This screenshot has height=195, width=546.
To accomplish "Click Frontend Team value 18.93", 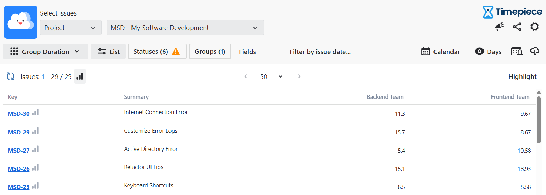I will point(524,169).
